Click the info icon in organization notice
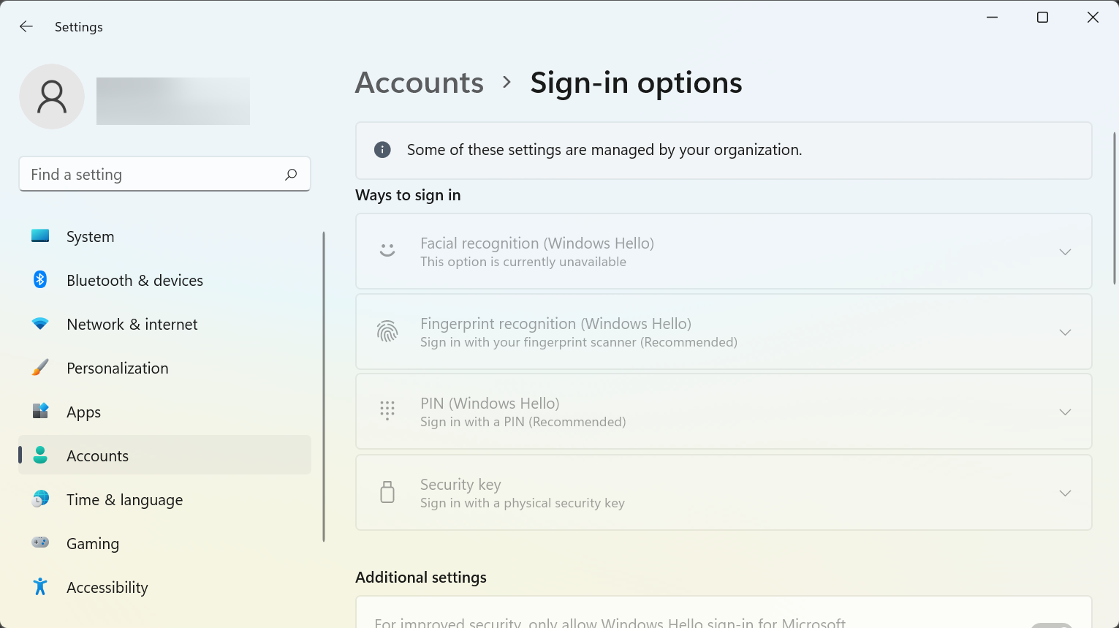Viewport: 1119px width, 628px height. 382,150
